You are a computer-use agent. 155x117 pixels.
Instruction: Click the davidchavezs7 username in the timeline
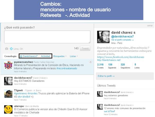pyautogui.click(x=23, y=78)
